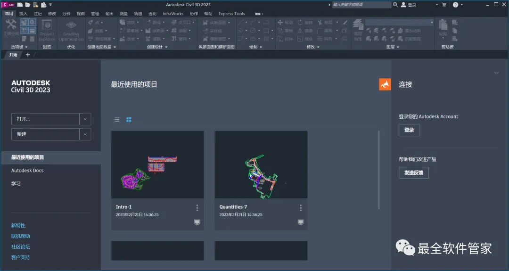Select the 旋转 (Rotate) tool
509x271 pixels.
(305, 23)
